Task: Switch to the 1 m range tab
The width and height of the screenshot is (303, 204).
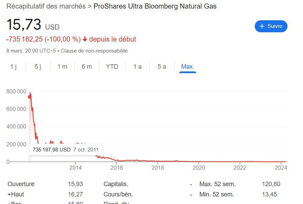Action: (x=62, y=67)
